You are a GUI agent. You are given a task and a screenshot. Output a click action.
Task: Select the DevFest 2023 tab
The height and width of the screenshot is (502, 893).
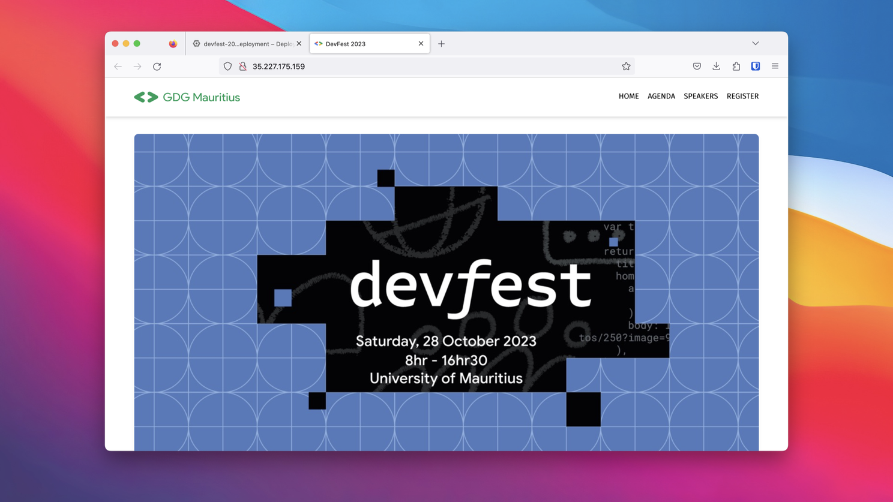pyautogui.click(x=370, y=44)
